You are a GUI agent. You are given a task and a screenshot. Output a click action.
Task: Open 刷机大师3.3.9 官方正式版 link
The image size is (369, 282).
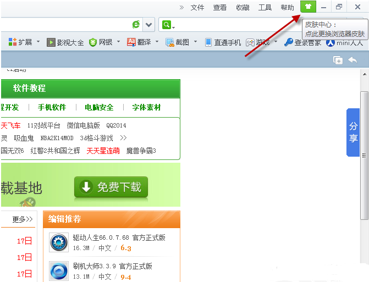click(x=112, y=266)
